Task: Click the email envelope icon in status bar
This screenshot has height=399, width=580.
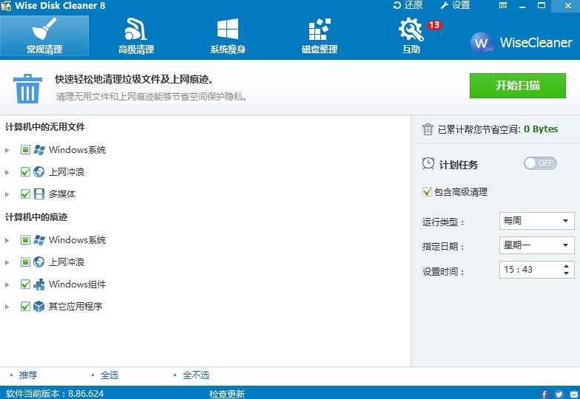Action: (x=574, y=395)
